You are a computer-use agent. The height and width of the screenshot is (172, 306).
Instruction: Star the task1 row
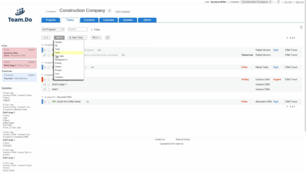click(x=49, y=89)
